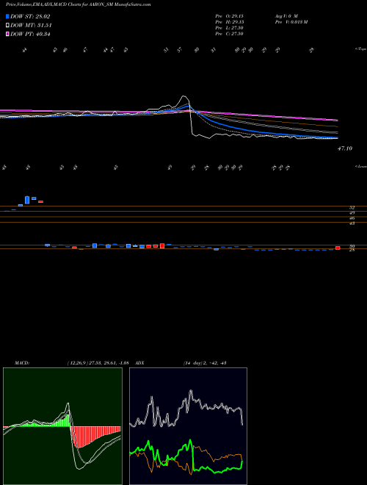
Task: Click the 46 price level label
Action: click(352, 218)
